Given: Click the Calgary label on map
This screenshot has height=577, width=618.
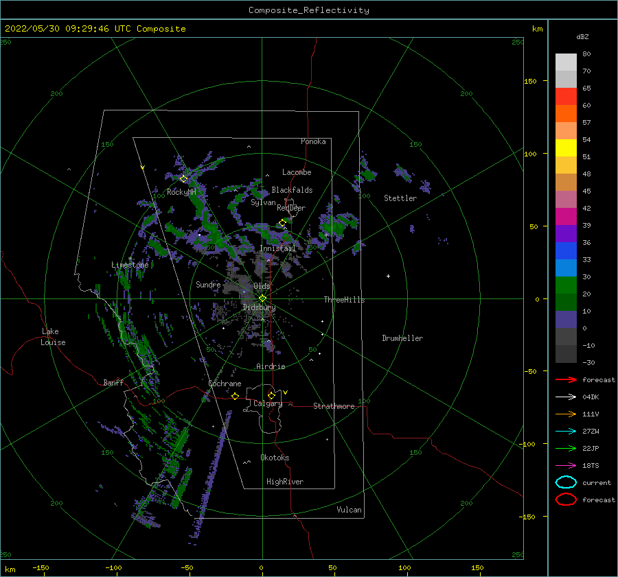Looking at the screenshot, I should click(268, 403).
